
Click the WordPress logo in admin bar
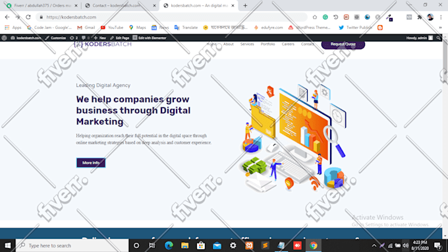click(x=4, y=38)
